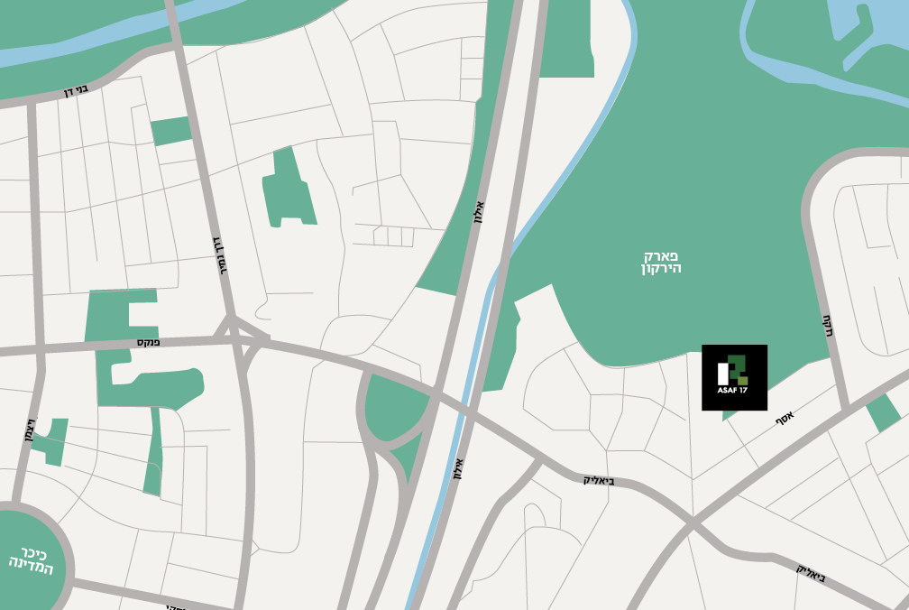Screen dimensions: 909x610
Task: Click the ASAF 17 logo marker
Action: 734,377
